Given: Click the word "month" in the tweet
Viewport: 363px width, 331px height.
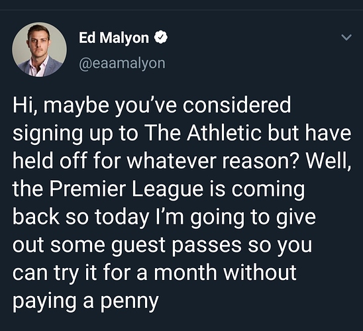Looking at the screenshot, I should (185, 272).
